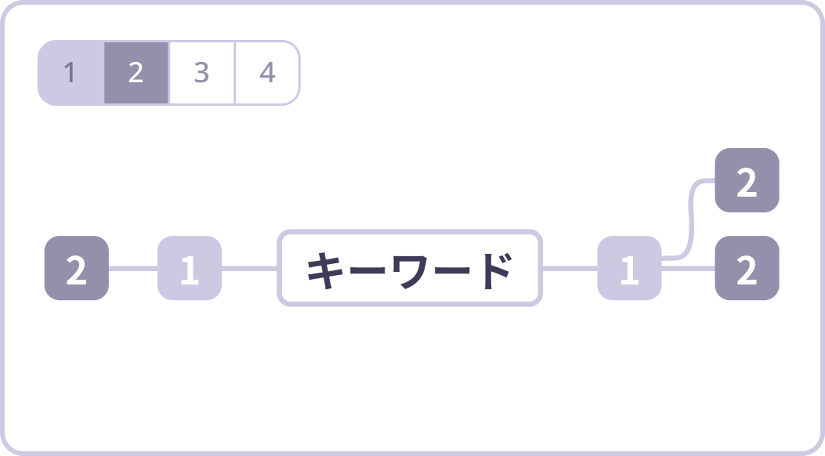Image resolution: width=825 pixels, height=456 pixels.
Task: Click empty canvas right of the level selector
Action: pyautogui.click(x=509, y=73)
